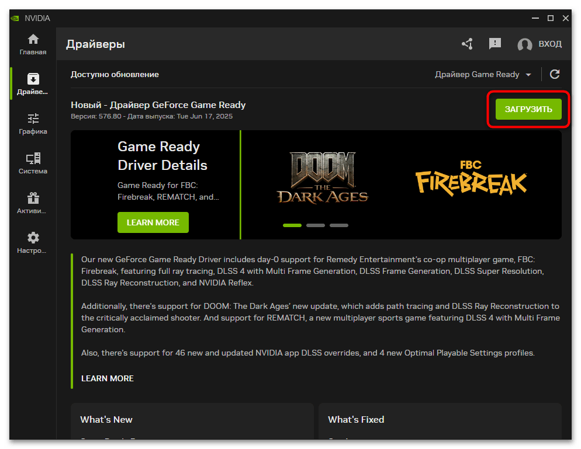Refresh driver update check
This screenshot has height=449, width=581.
(555, 74)
